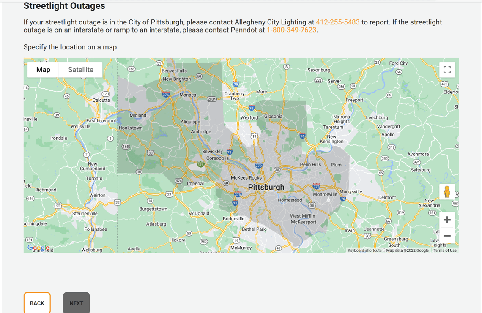Click Bethel Park on the map
Screen dimensions: 482x313
[254, 229]
